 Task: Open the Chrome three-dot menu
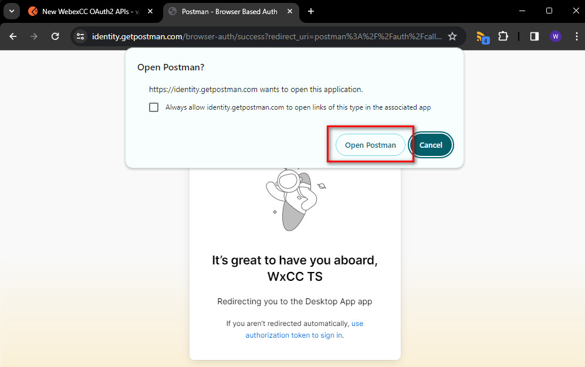576,36
